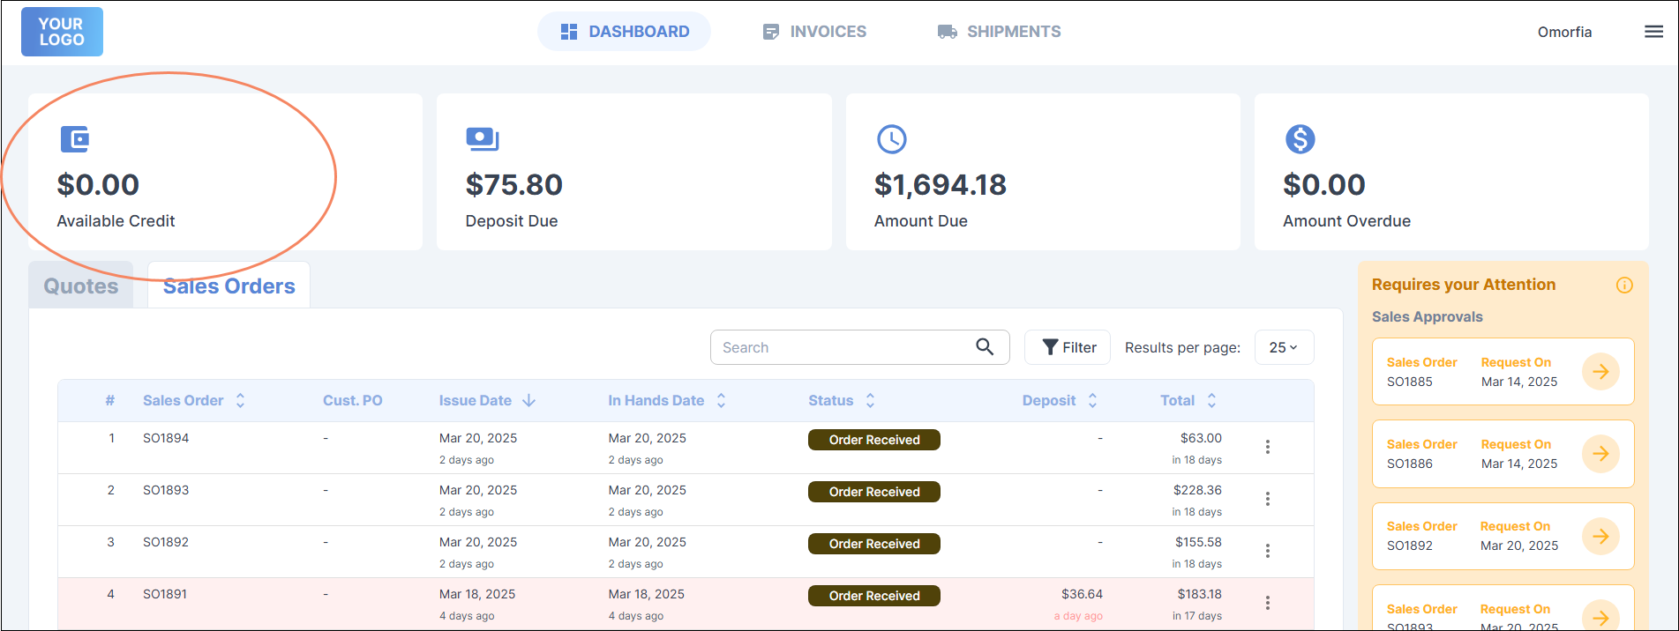The height and width of the screenshot is (631, 1679).
Task: Open the Filter button
Action: tap(1068, 347)
